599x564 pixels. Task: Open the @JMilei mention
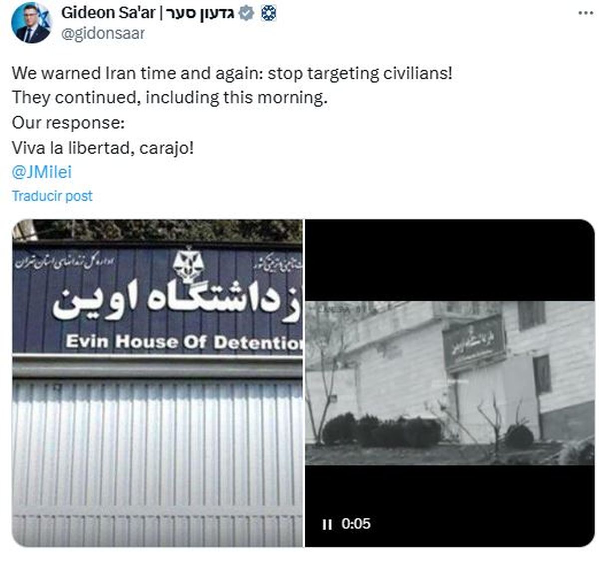[x=42, y=172]
